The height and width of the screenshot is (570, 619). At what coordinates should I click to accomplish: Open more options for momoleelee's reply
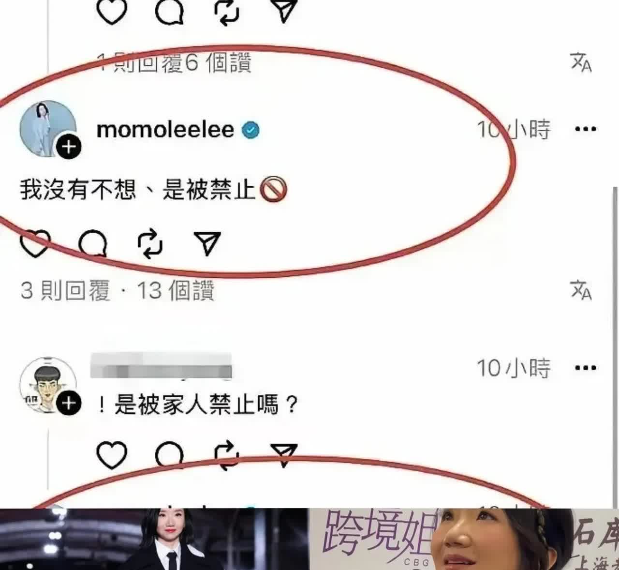click(586, 129)
